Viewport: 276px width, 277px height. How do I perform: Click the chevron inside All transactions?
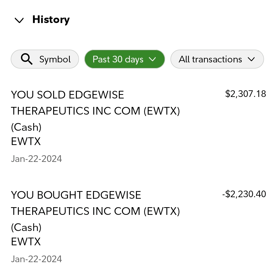point(251,59)
